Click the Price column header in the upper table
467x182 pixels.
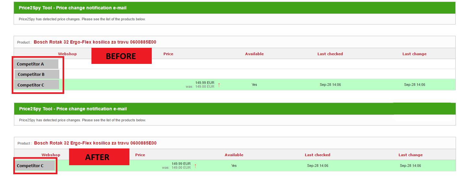pyautogui.click(x=168, y=54)
